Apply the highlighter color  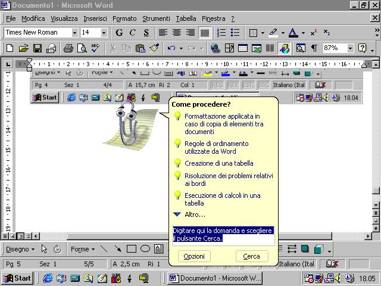[x=273, y=33]
